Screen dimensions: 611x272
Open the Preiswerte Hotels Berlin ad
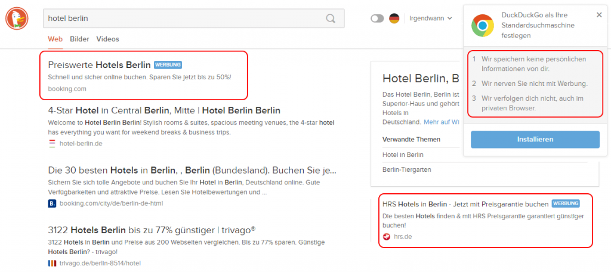[99, 64]
